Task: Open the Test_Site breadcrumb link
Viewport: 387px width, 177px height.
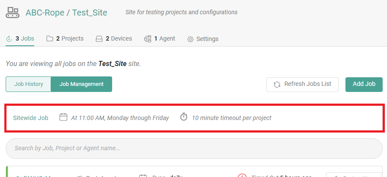Action: tap(90, 13)
